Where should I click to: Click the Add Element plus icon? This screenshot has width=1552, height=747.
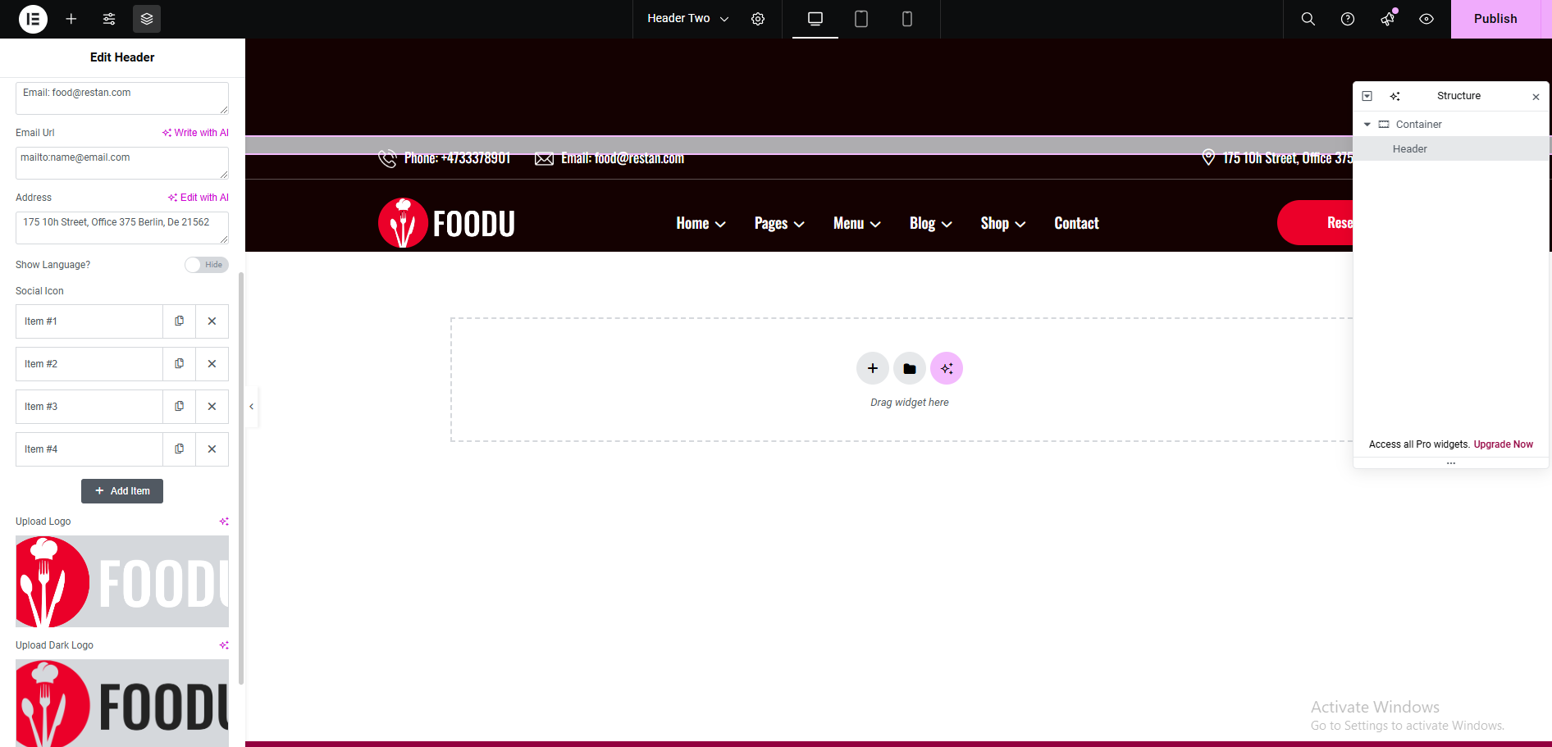[71, 19]
